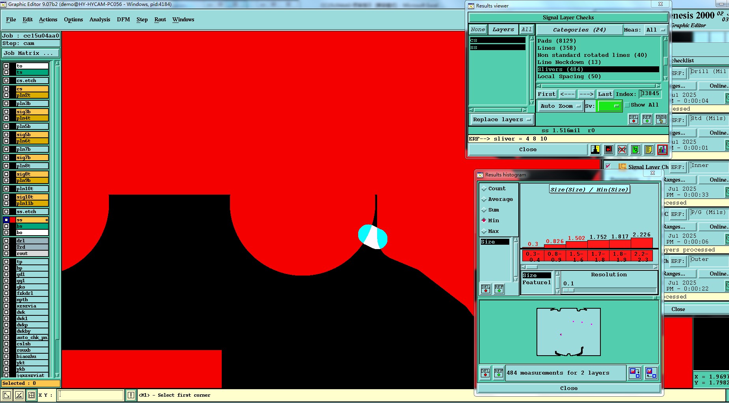Click Size/Min(Size) histogram title selector
Screen dimensions: 729x403
click(590, 189)
